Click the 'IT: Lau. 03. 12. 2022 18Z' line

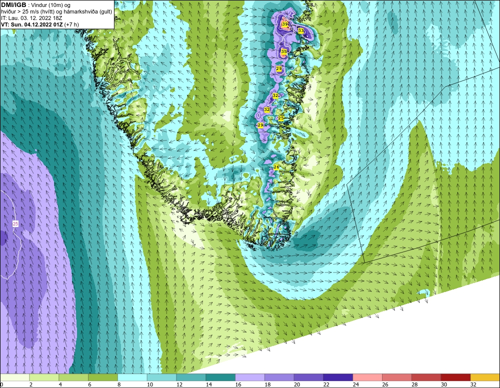pos(31,18)
